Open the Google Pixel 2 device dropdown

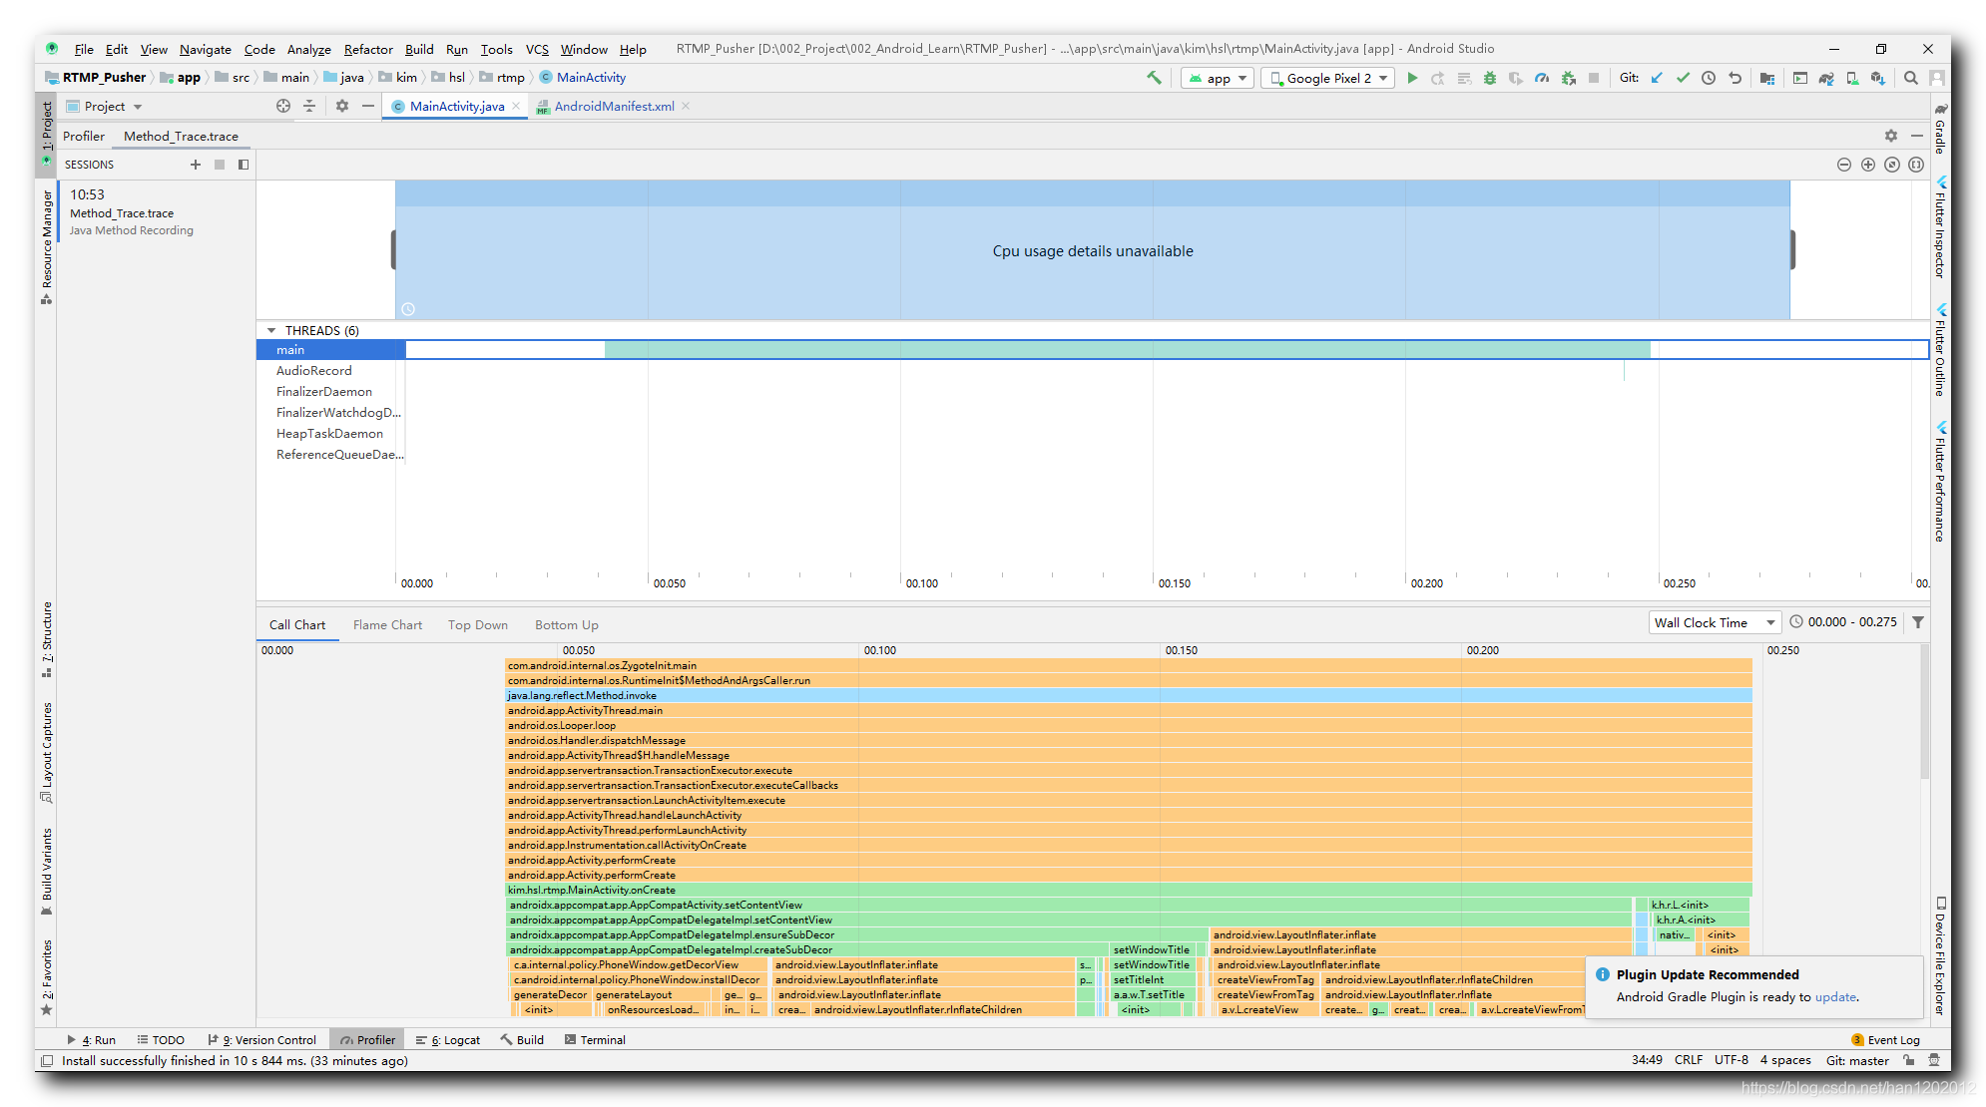[x=1328, y=78]
